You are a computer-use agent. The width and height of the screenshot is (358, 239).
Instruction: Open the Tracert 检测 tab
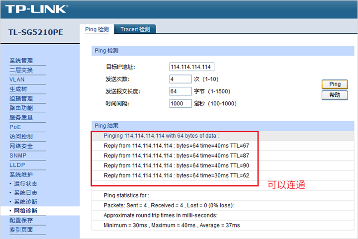(x=135, y=29)
